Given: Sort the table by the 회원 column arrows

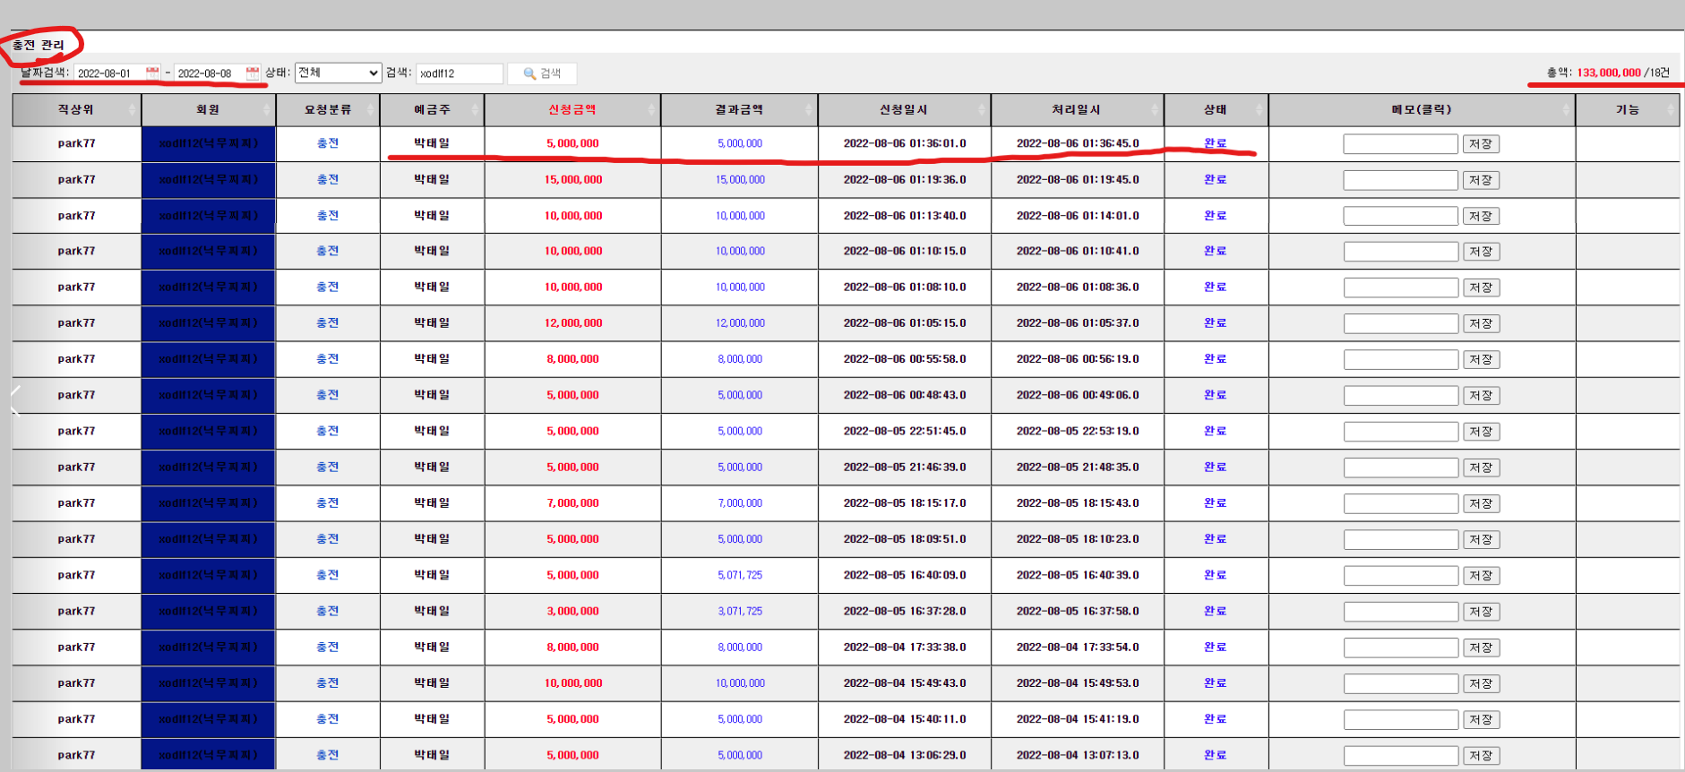Looking at the screenshot, I should [267, 109].
